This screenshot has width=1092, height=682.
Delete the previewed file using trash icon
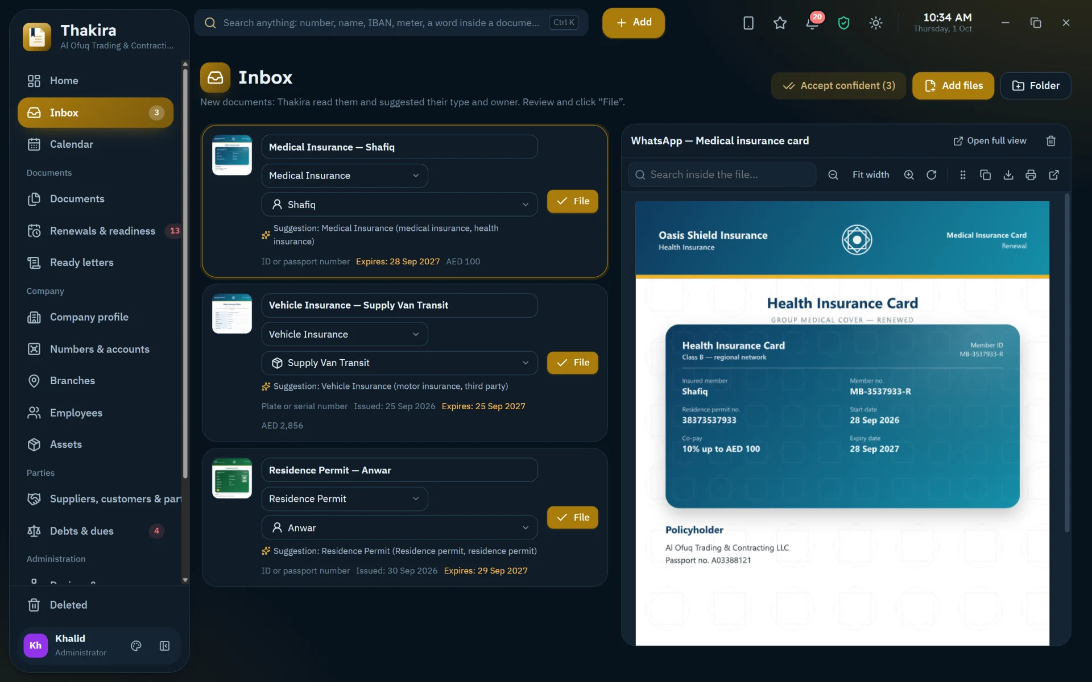tap(1051, 141)
